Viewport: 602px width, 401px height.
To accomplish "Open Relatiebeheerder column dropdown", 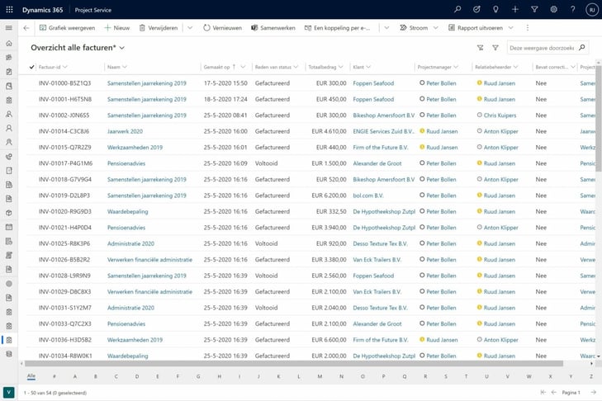I will (515, 67).
